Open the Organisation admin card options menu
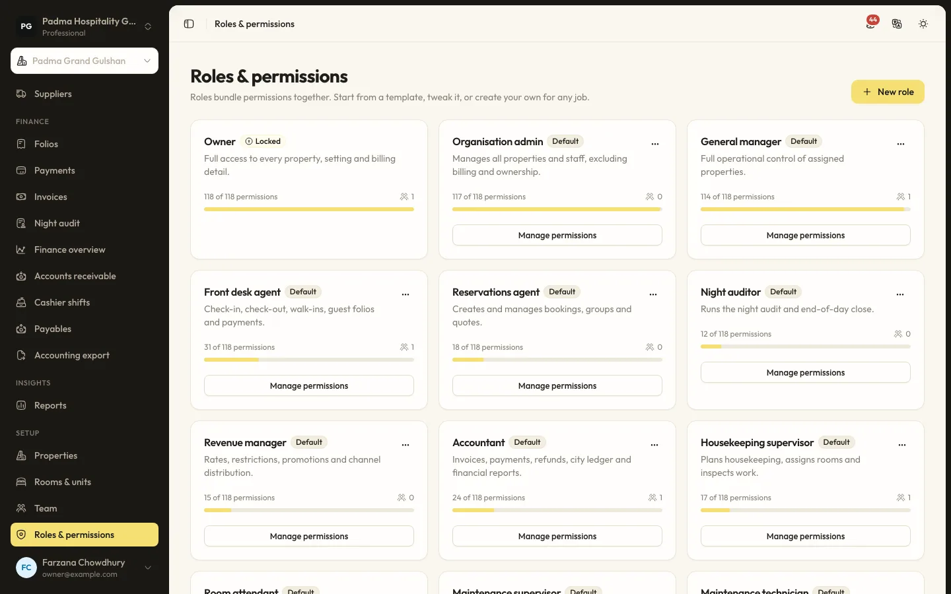 coord(655,143)
